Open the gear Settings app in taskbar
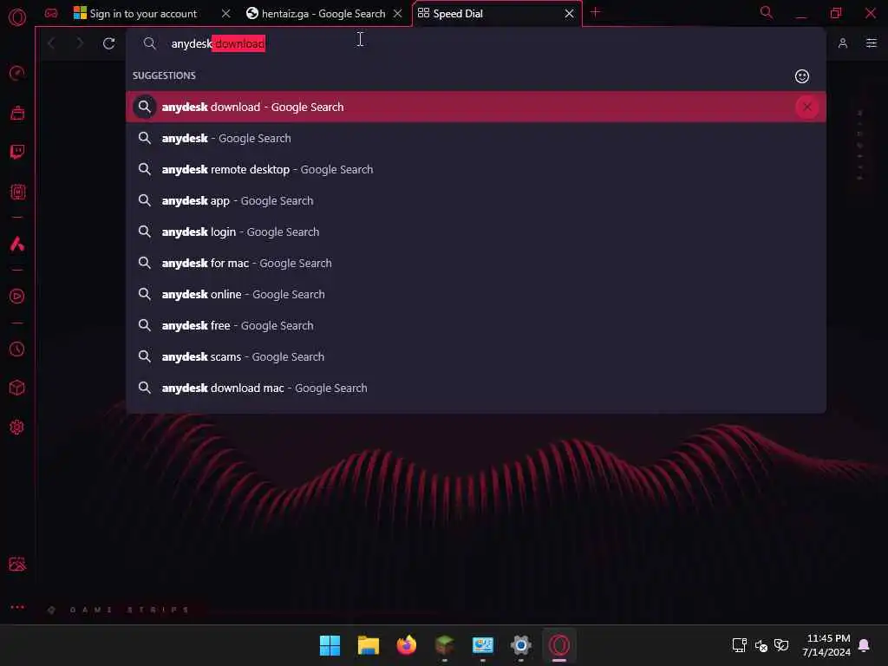Image resolution: width=888 pixels, height=666 pixels. 521,645
